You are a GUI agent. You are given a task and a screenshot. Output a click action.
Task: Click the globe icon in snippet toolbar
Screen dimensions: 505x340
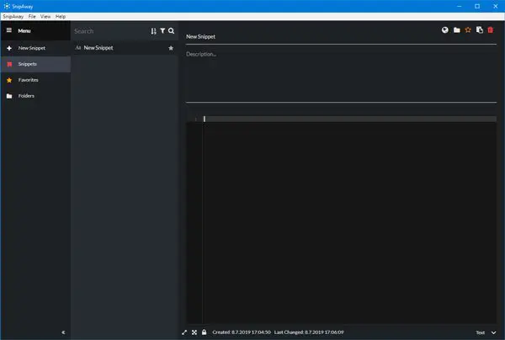[x=444, y=30]
